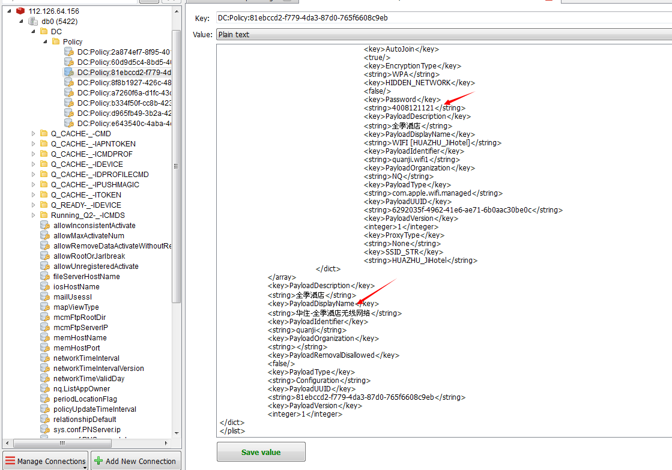Select memHostName key

(80, 337)
